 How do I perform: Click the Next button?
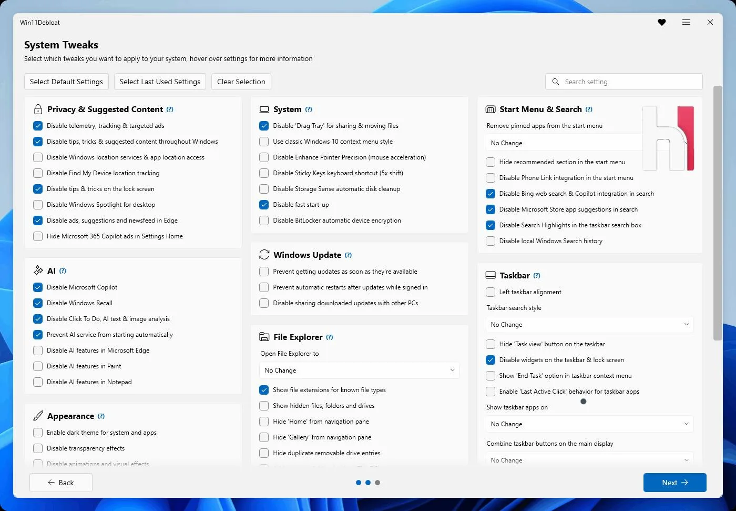pos(675,483)
